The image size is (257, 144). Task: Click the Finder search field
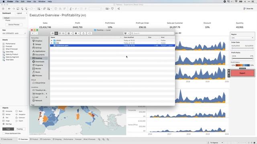coord(152,33)
